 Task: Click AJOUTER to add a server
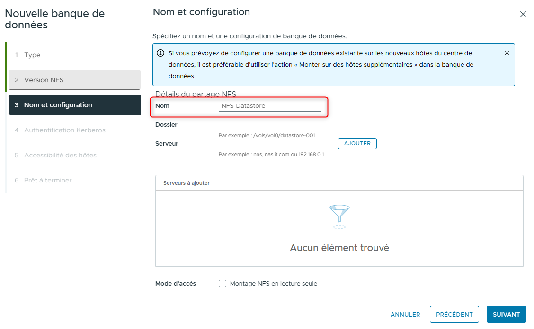click(357, 143)
